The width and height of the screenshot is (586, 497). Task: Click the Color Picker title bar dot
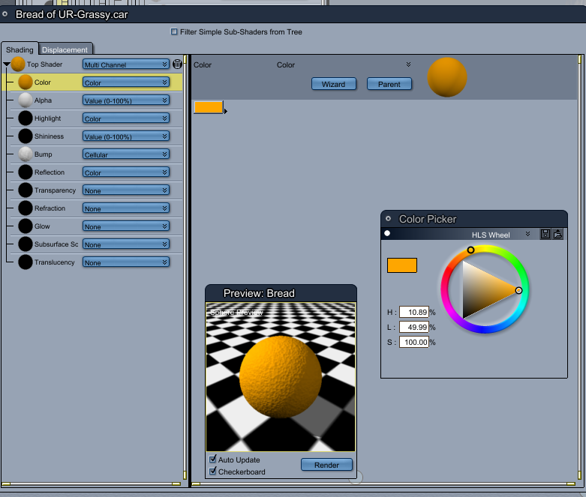tap(389, 219)
